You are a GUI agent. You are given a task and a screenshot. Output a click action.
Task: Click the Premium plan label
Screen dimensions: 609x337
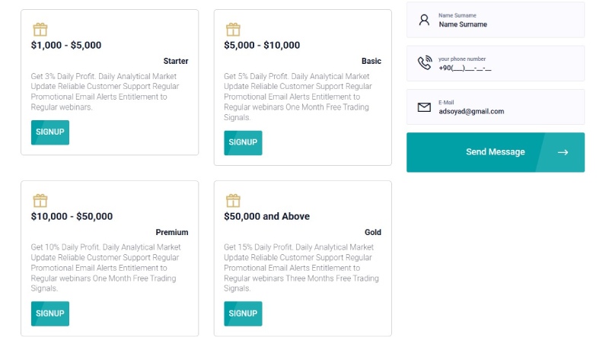[x=172, y=232]
